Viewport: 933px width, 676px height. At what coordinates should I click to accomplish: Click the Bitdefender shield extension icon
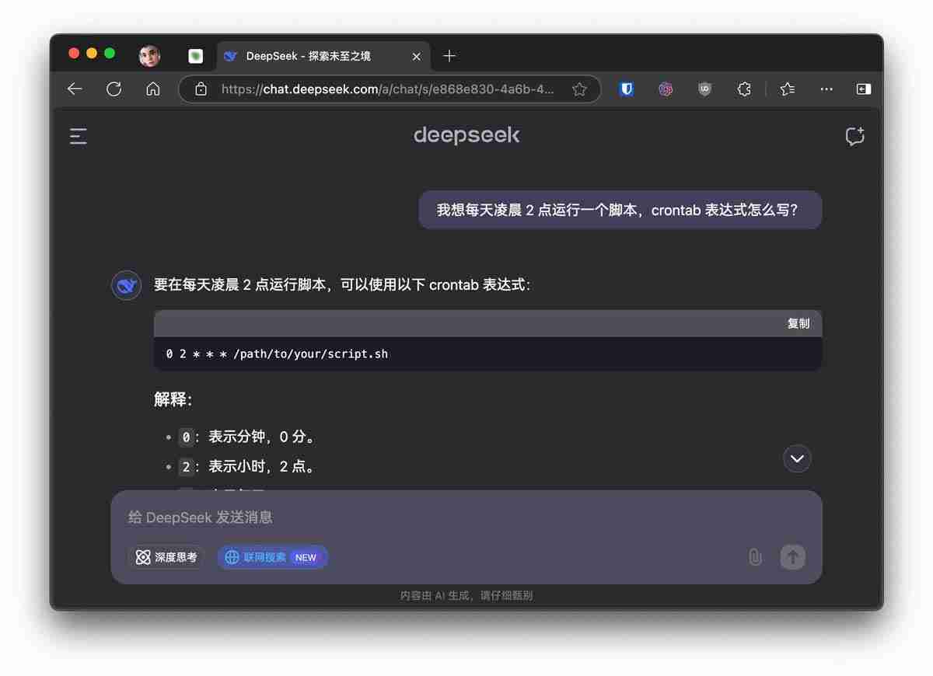pos(626,89)
